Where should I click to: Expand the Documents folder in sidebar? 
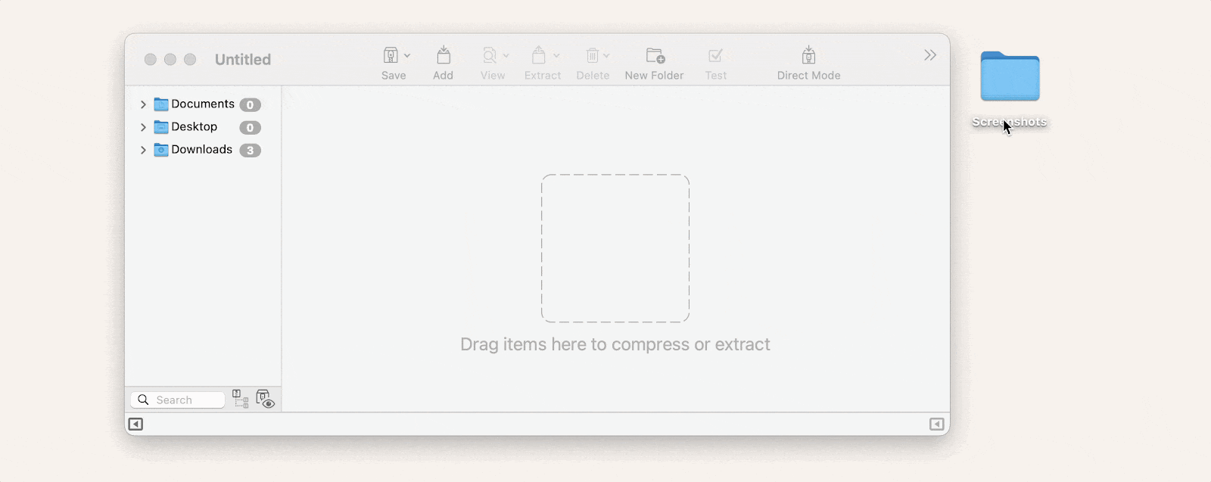click(x=143, y=104)
